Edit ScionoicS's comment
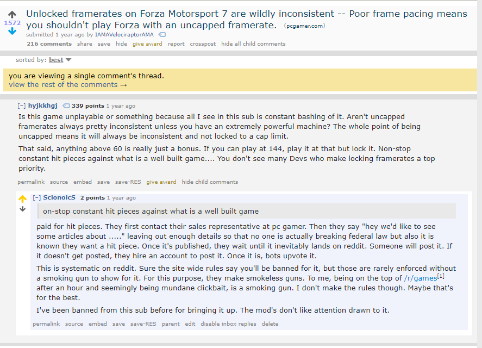Screen dimensions: 482x348 click(x=190, y=324)
